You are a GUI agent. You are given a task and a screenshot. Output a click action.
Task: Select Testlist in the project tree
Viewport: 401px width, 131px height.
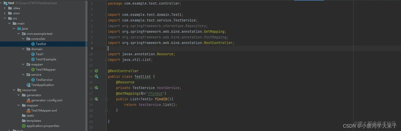tap(41, 44)
